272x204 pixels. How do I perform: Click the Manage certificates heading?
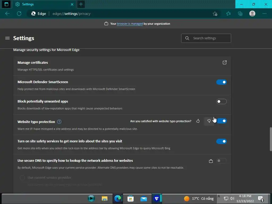click(33, 63)
